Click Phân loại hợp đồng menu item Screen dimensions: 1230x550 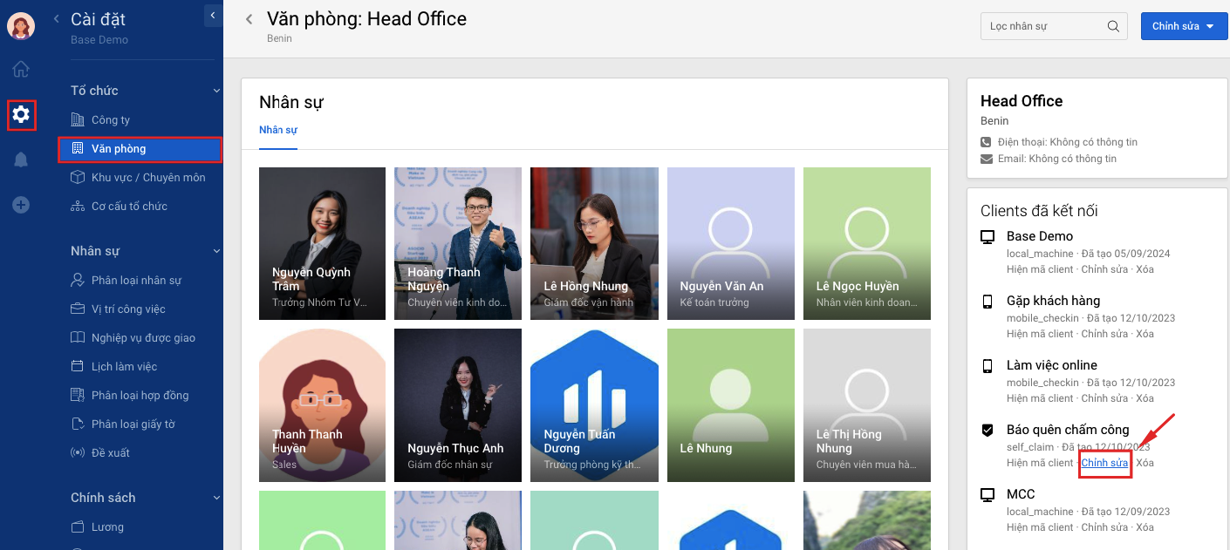[140, 395]
